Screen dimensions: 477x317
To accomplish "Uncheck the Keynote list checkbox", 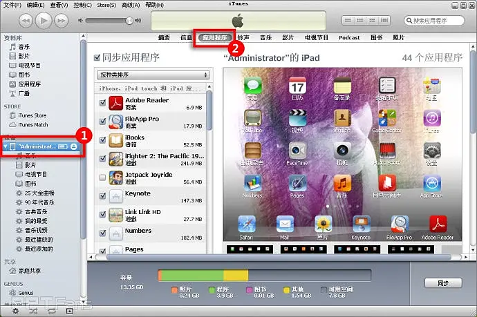I will point(103,195).
